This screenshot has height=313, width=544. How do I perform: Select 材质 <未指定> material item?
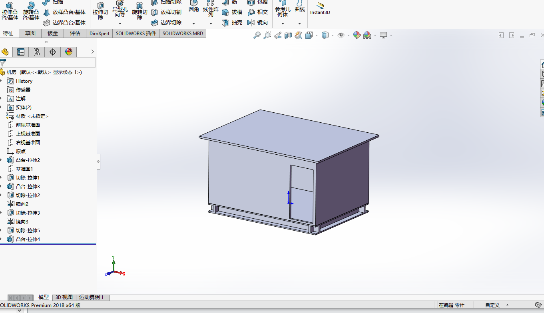click(x=28, y=116)
